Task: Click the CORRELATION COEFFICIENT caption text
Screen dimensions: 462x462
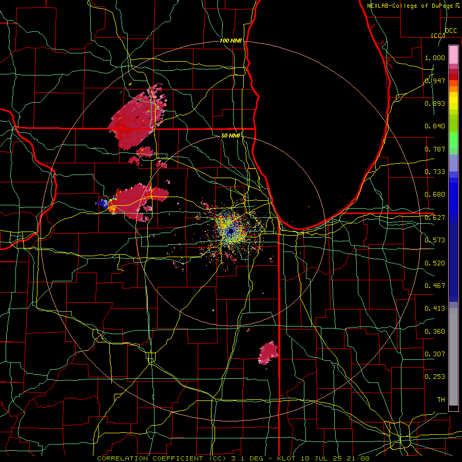Action: (150, 458)
